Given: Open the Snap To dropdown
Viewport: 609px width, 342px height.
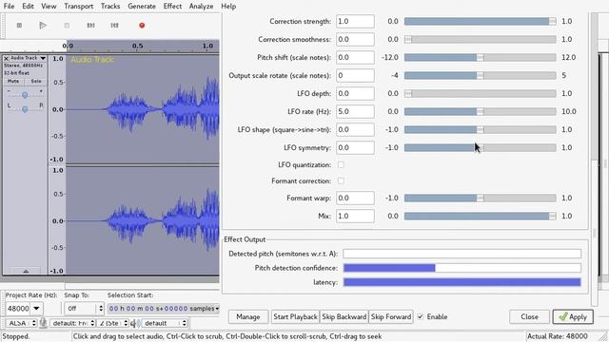Looking at the screenshot, I should [x=84, y=309].
